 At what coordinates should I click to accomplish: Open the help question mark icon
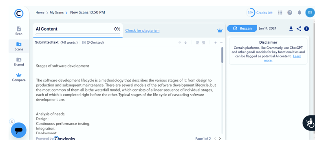[x=290, y=13]
